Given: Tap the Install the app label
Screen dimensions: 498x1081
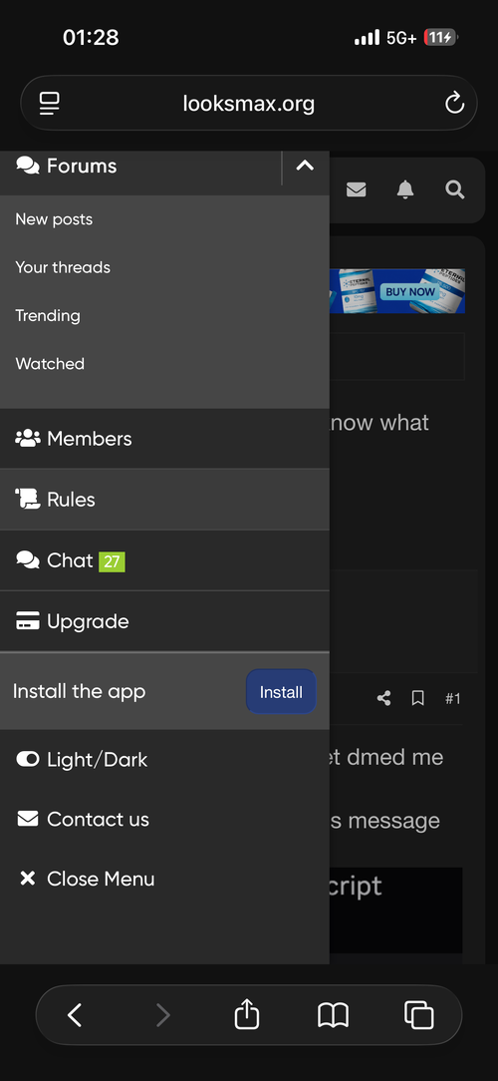Looking at the screenshot, I should point(80,691).
